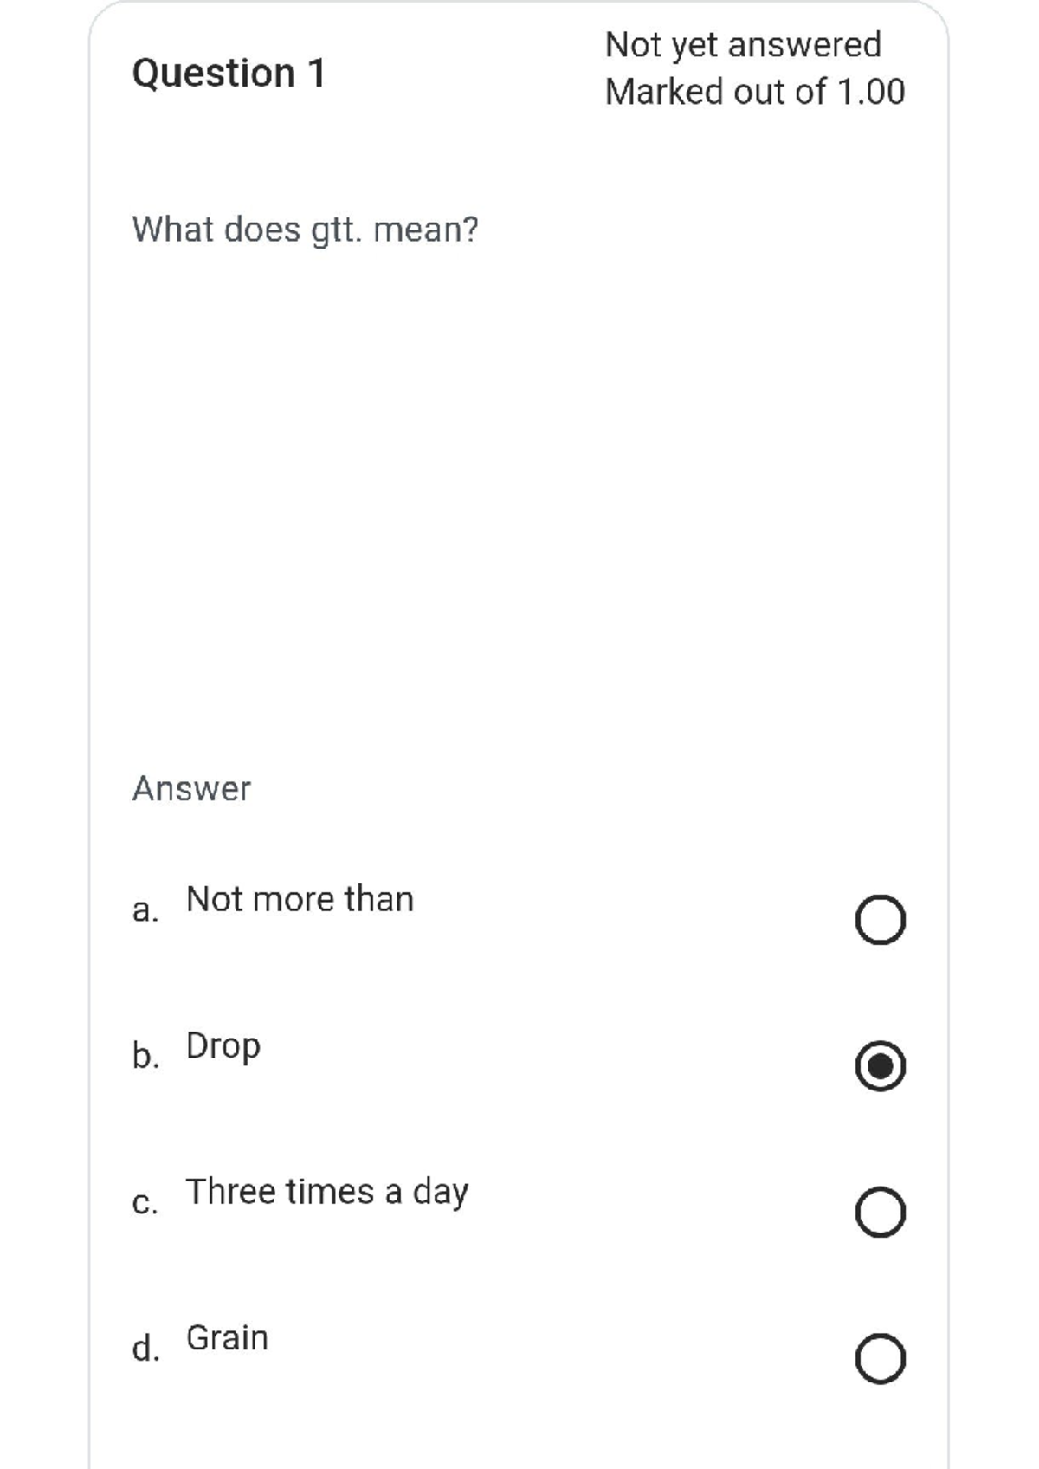The height and width of the screenshot is (1469, 1039).
Task: Click the 'Drop' option label
Action: click(x=223, y=1046)
